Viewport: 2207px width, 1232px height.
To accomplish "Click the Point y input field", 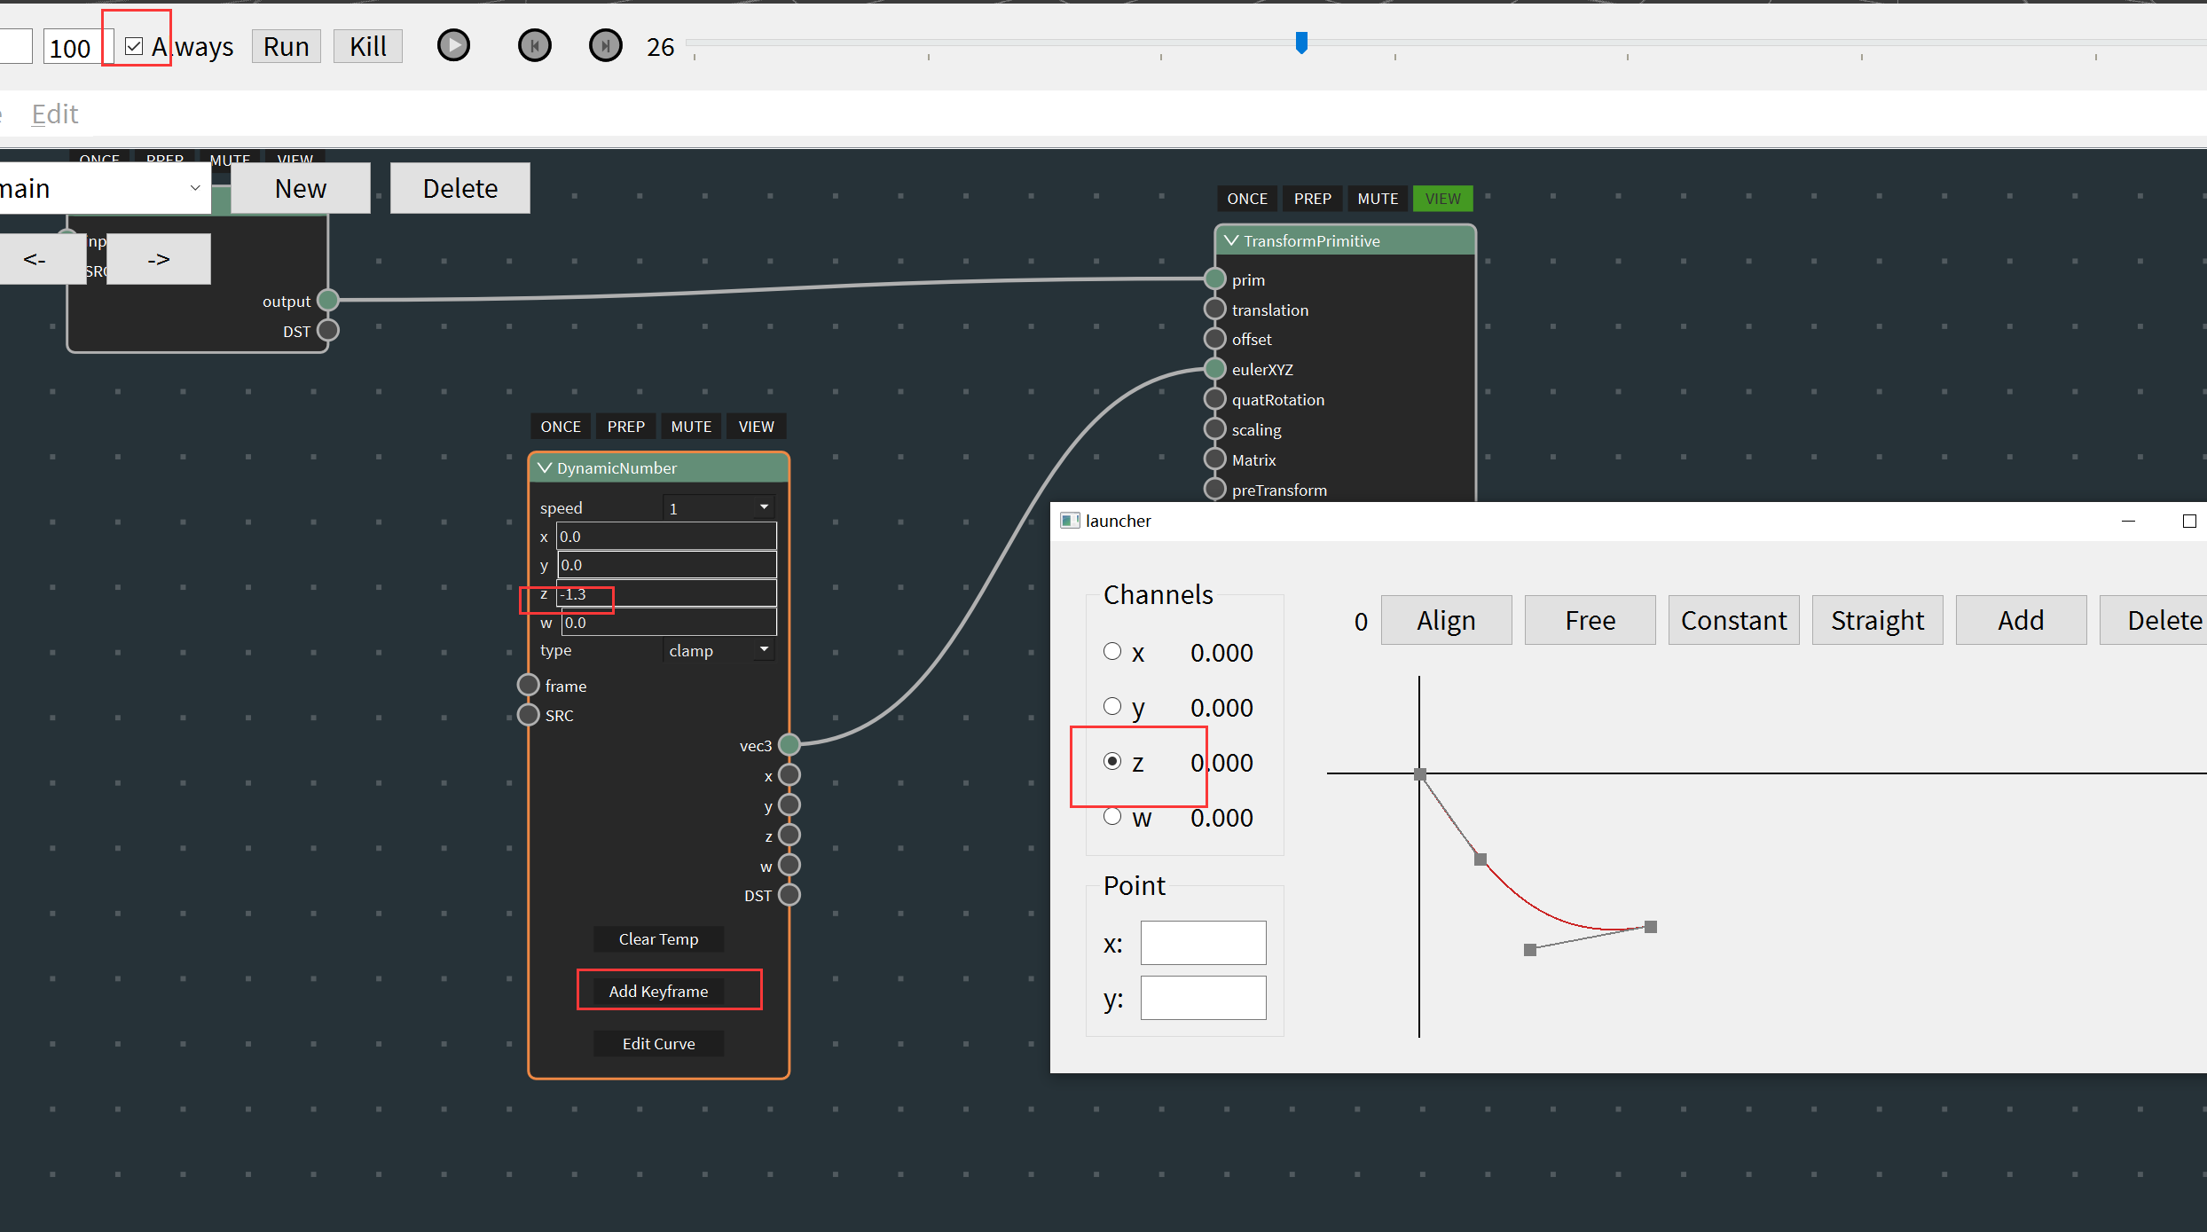I will [1203, 998].
